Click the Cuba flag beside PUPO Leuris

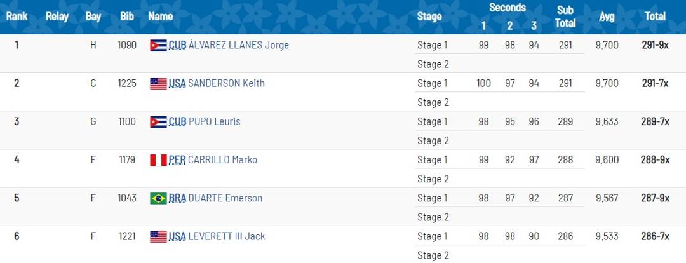158,122
